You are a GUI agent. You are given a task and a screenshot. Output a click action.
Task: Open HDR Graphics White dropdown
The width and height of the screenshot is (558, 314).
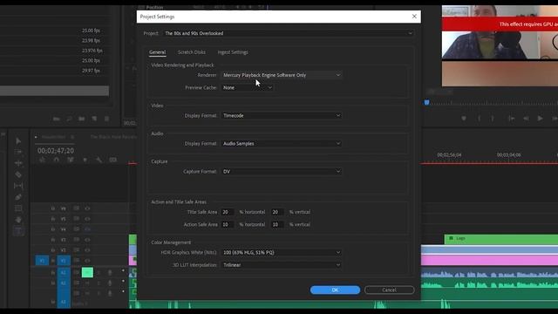[x=281, y=252]
